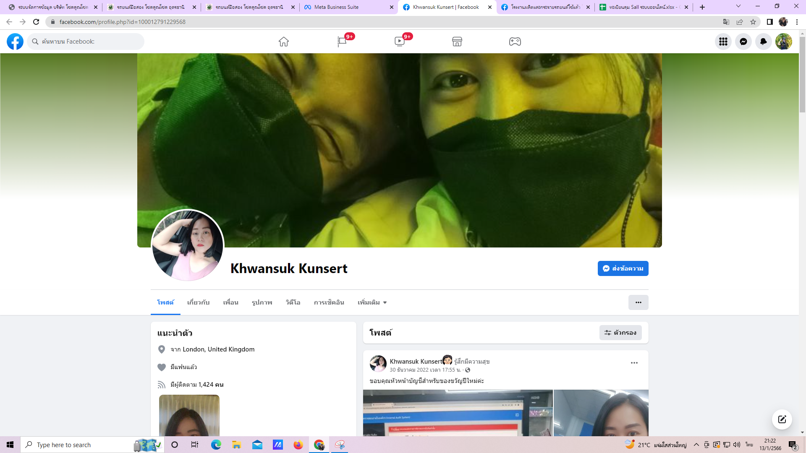Image resolution: width=806 pixels, height=453 pixels.
Task: Open the Facebook menu grid icon
Action: pos(723,42)
